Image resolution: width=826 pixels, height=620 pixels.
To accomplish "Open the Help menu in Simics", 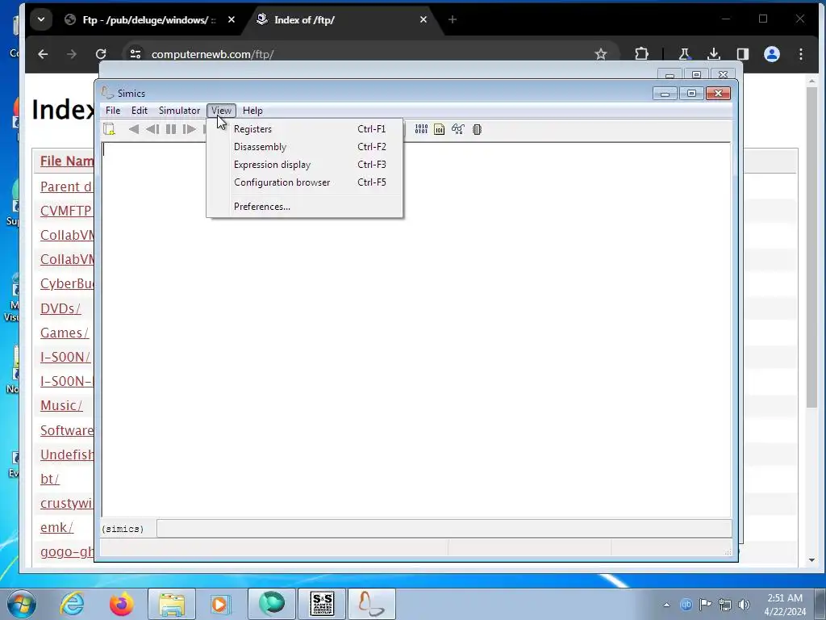I will tap(252, 110).
